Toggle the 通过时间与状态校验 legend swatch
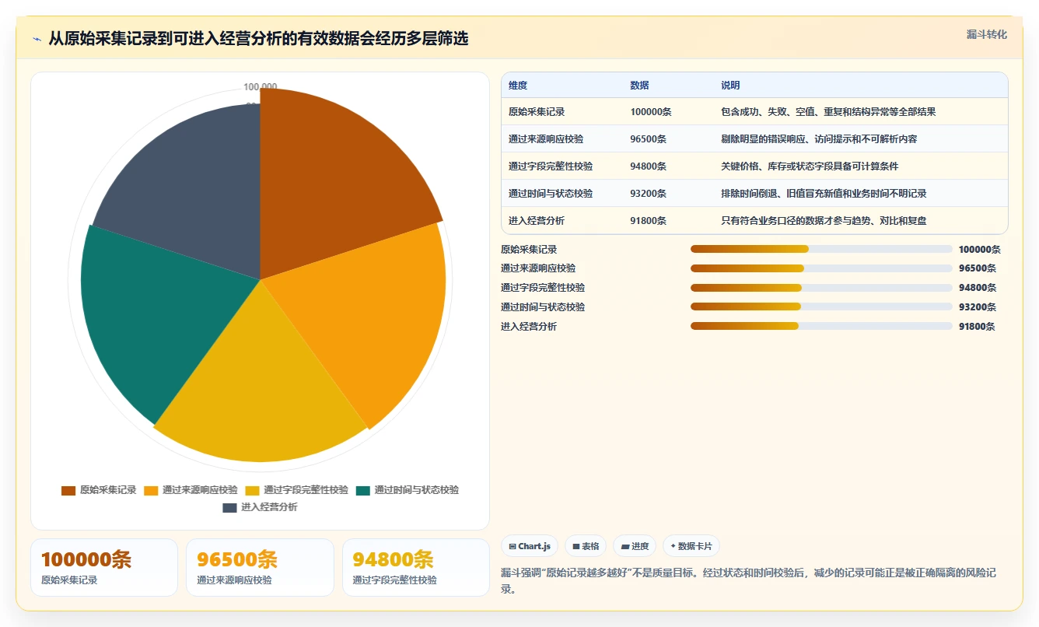The height and width of the screenshot is (627, 1039). [363, 490]
